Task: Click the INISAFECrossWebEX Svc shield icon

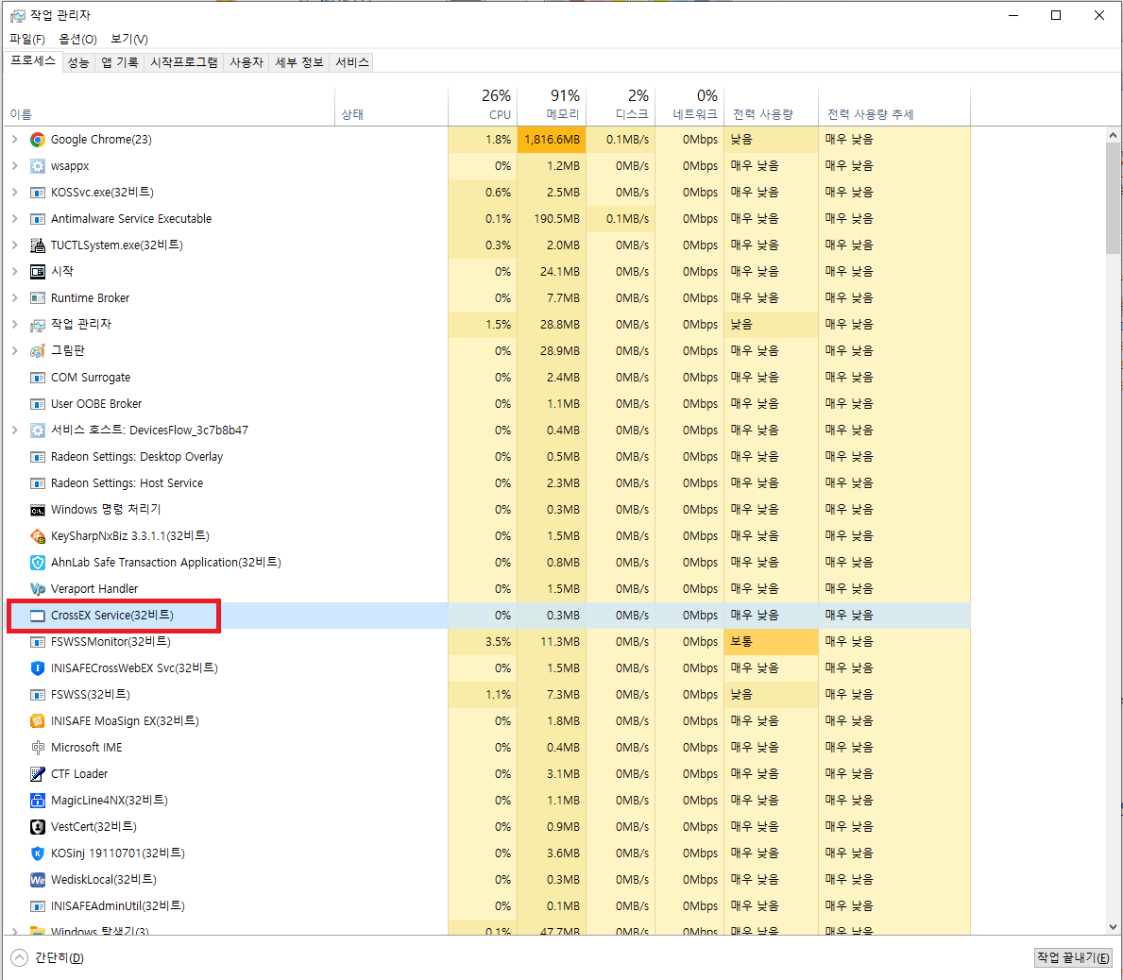Action: (37, 668)
